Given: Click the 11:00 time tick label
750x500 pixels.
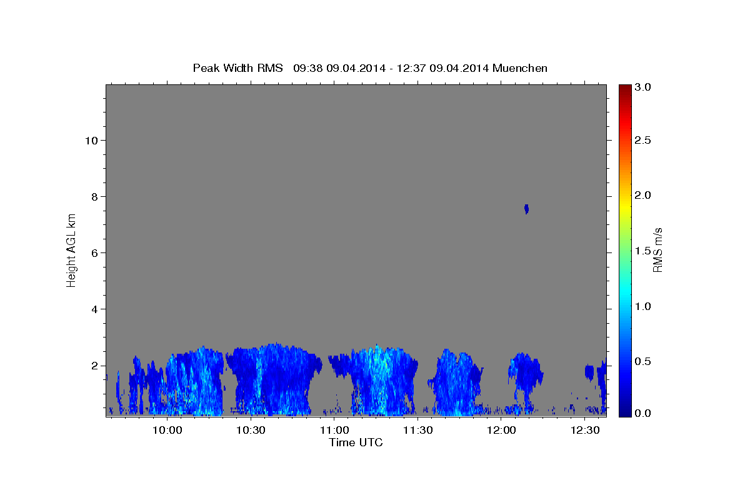Looking at the screenshot, I should [335, 431].
